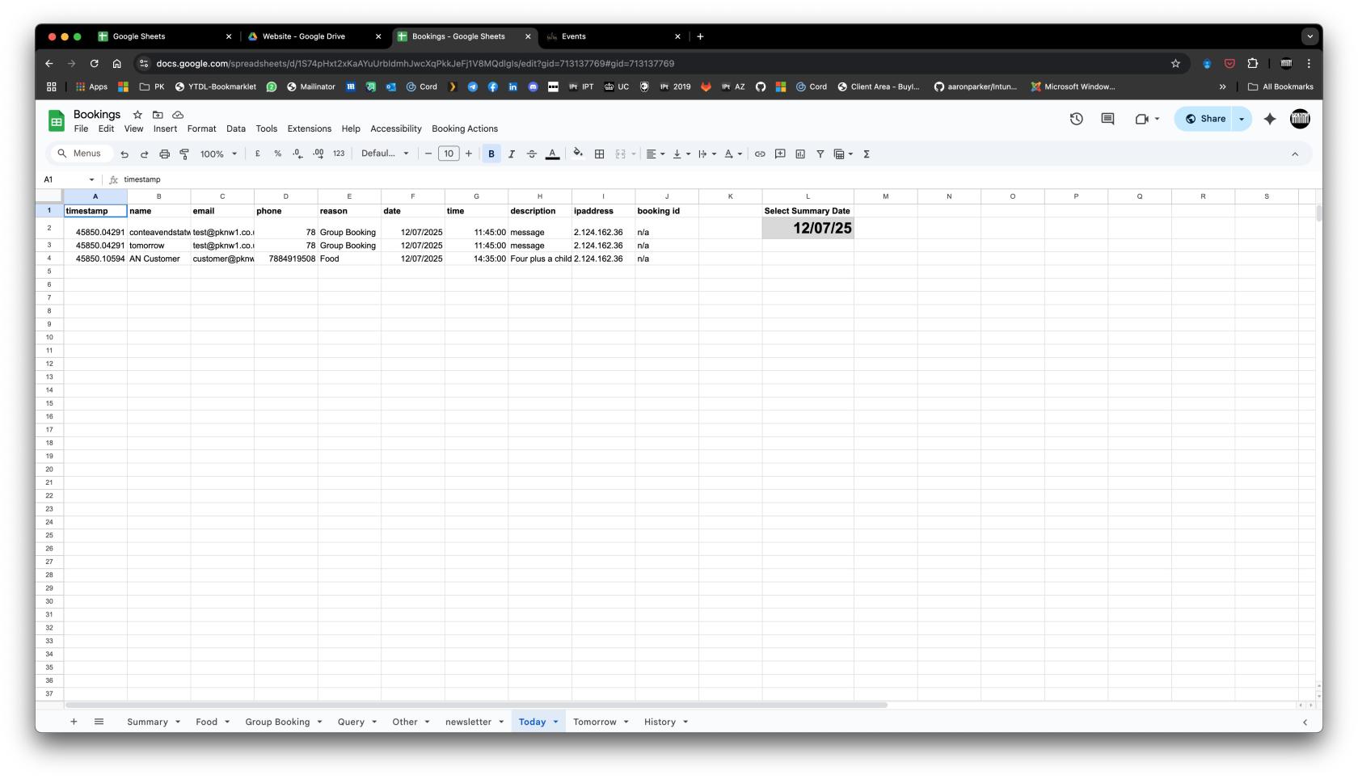Viewport: 1358px width, 779px height.
Task: Insert comment from toolbar icon
Action: pos(780,154)
